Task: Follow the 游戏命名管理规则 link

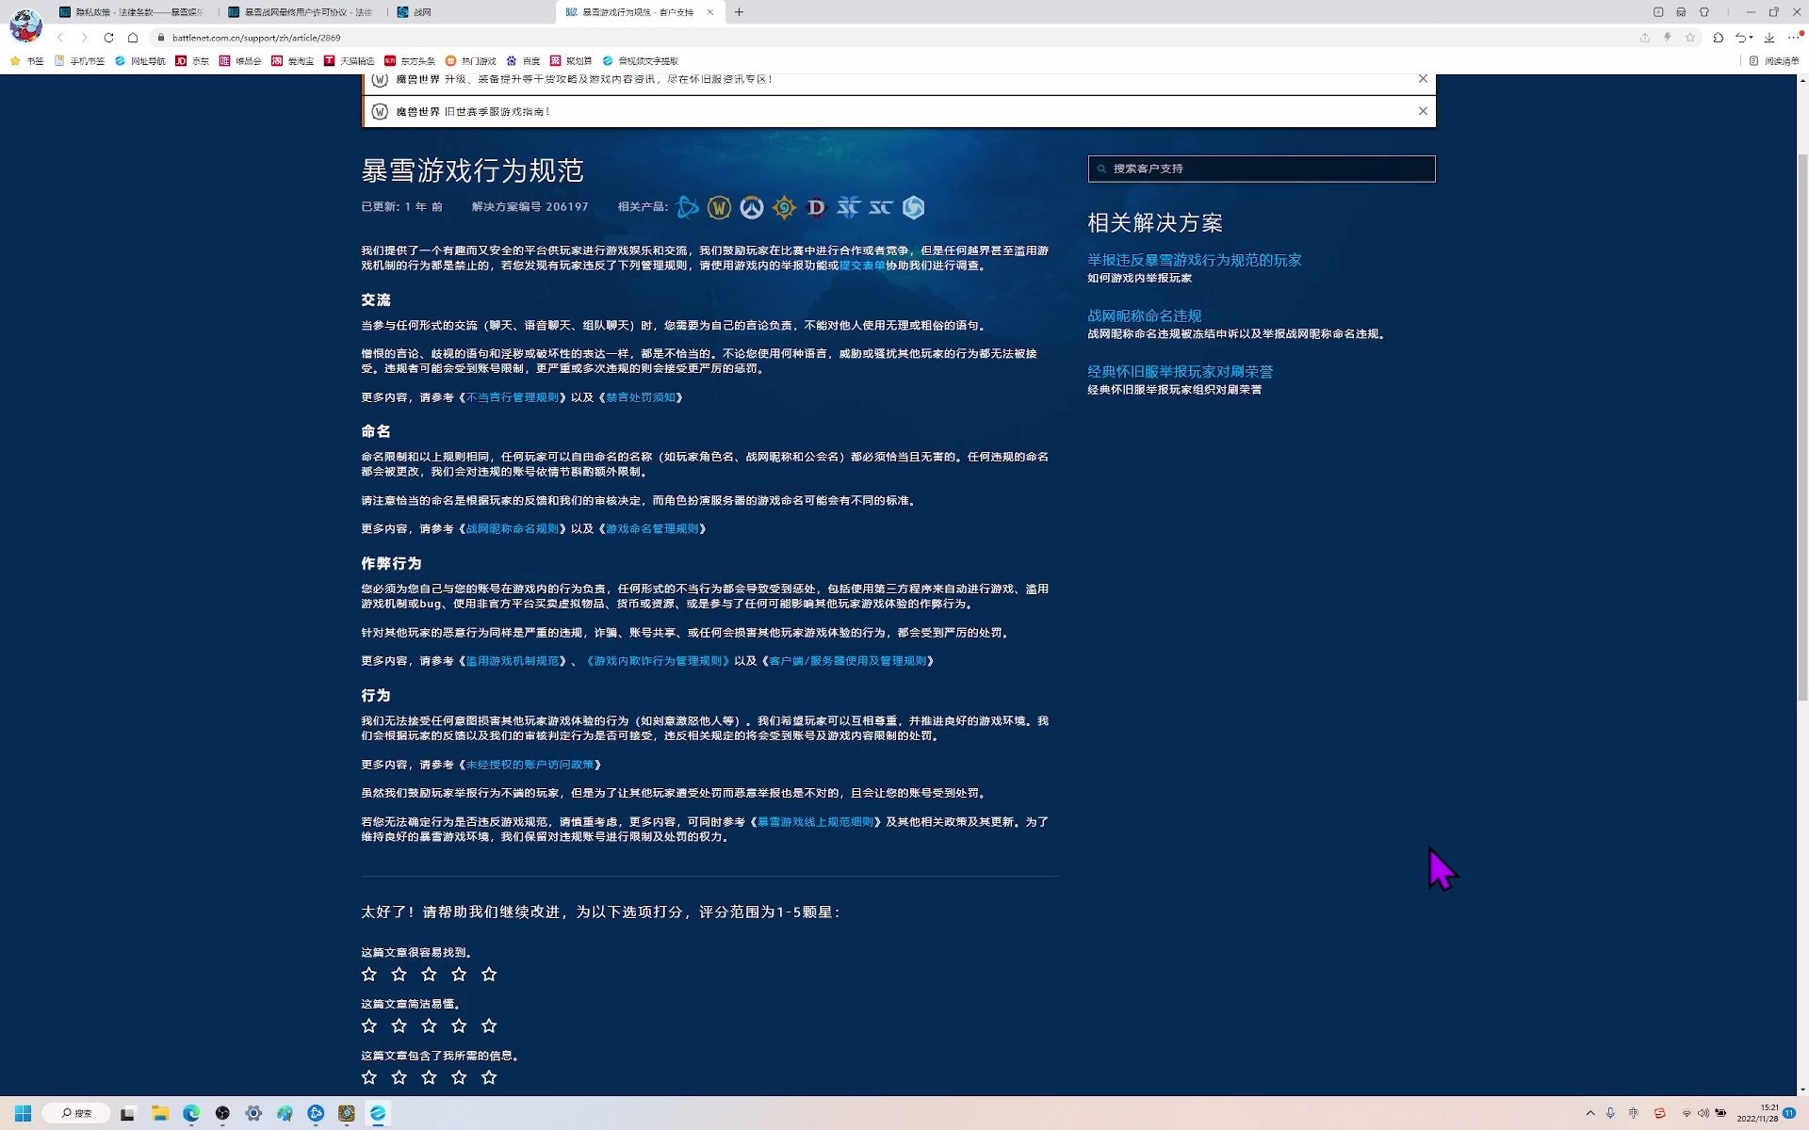Action: 652,529
